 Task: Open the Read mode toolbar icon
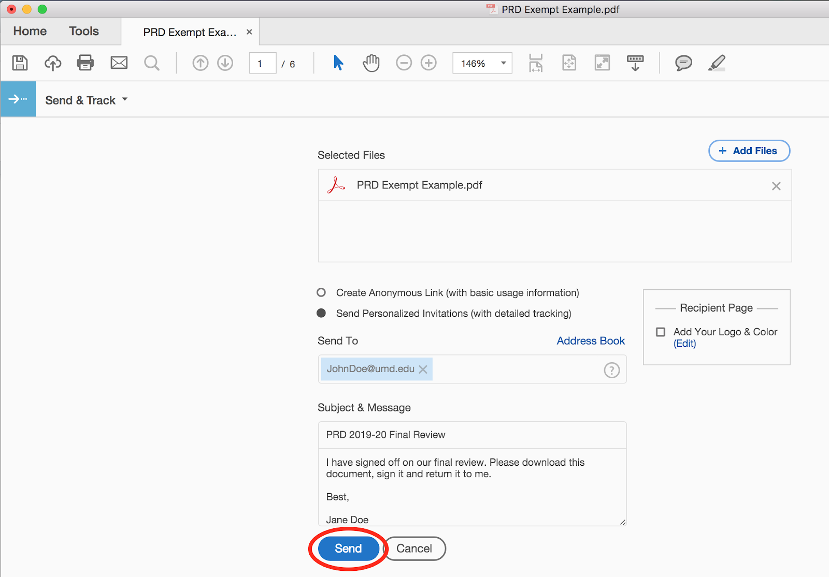(x=635, y=63)
